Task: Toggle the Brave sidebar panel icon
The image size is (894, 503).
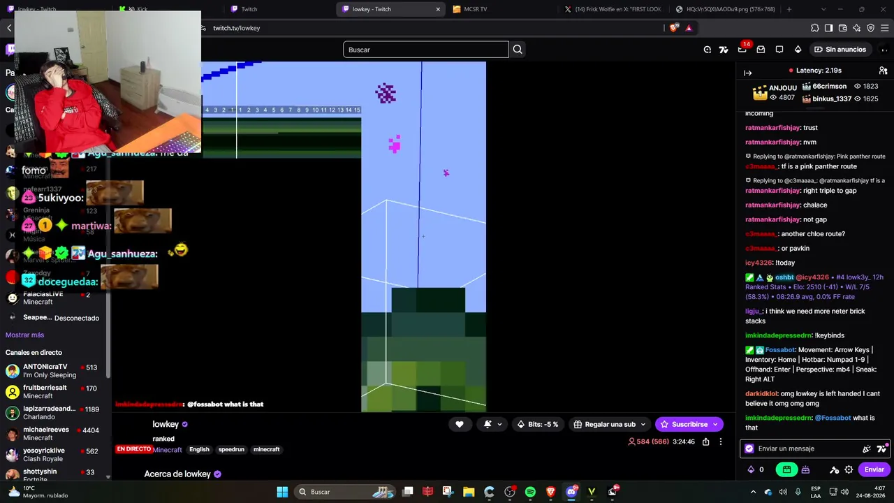Action: point(828,28)
